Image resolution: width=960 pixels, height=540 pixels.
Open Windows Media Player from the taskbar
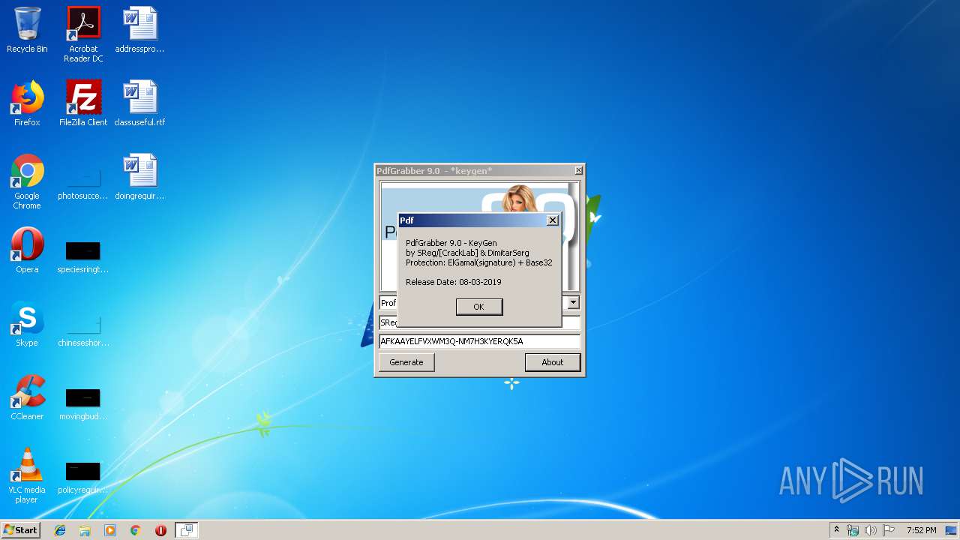pos(110,530)
